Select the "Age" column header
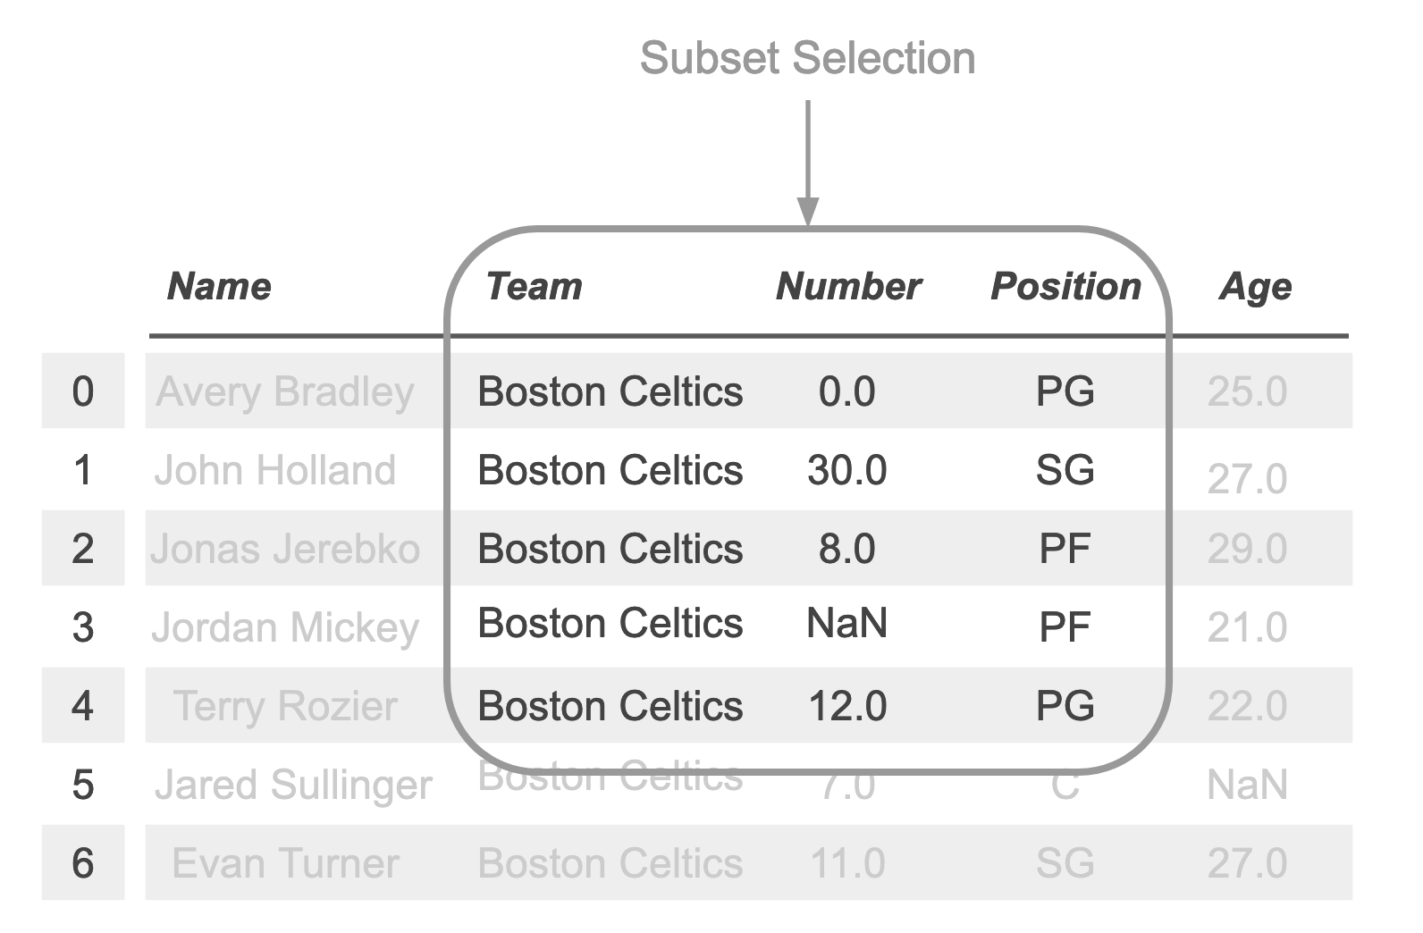The image size is (1423, 933). [x=1255, y=287]
